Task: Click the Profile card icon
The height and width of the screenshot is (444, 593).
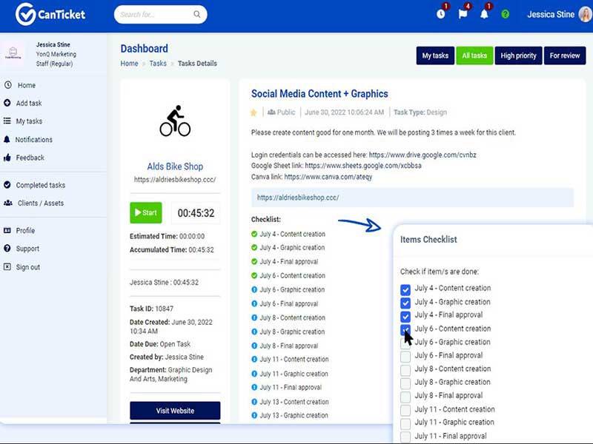Action: point(7,230)
